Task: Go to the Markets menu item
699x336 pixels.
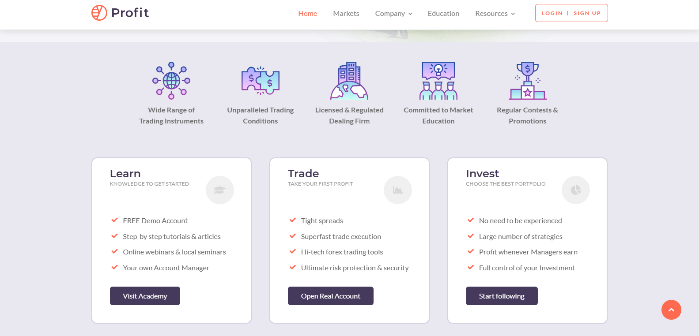Action: point(346,14)
